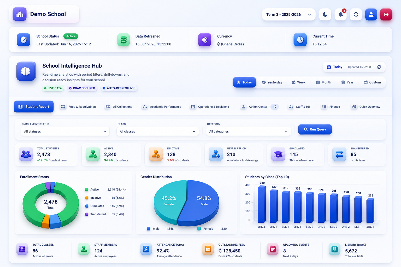Click the blue Graduated legend swatch

[x=87, y=206]
